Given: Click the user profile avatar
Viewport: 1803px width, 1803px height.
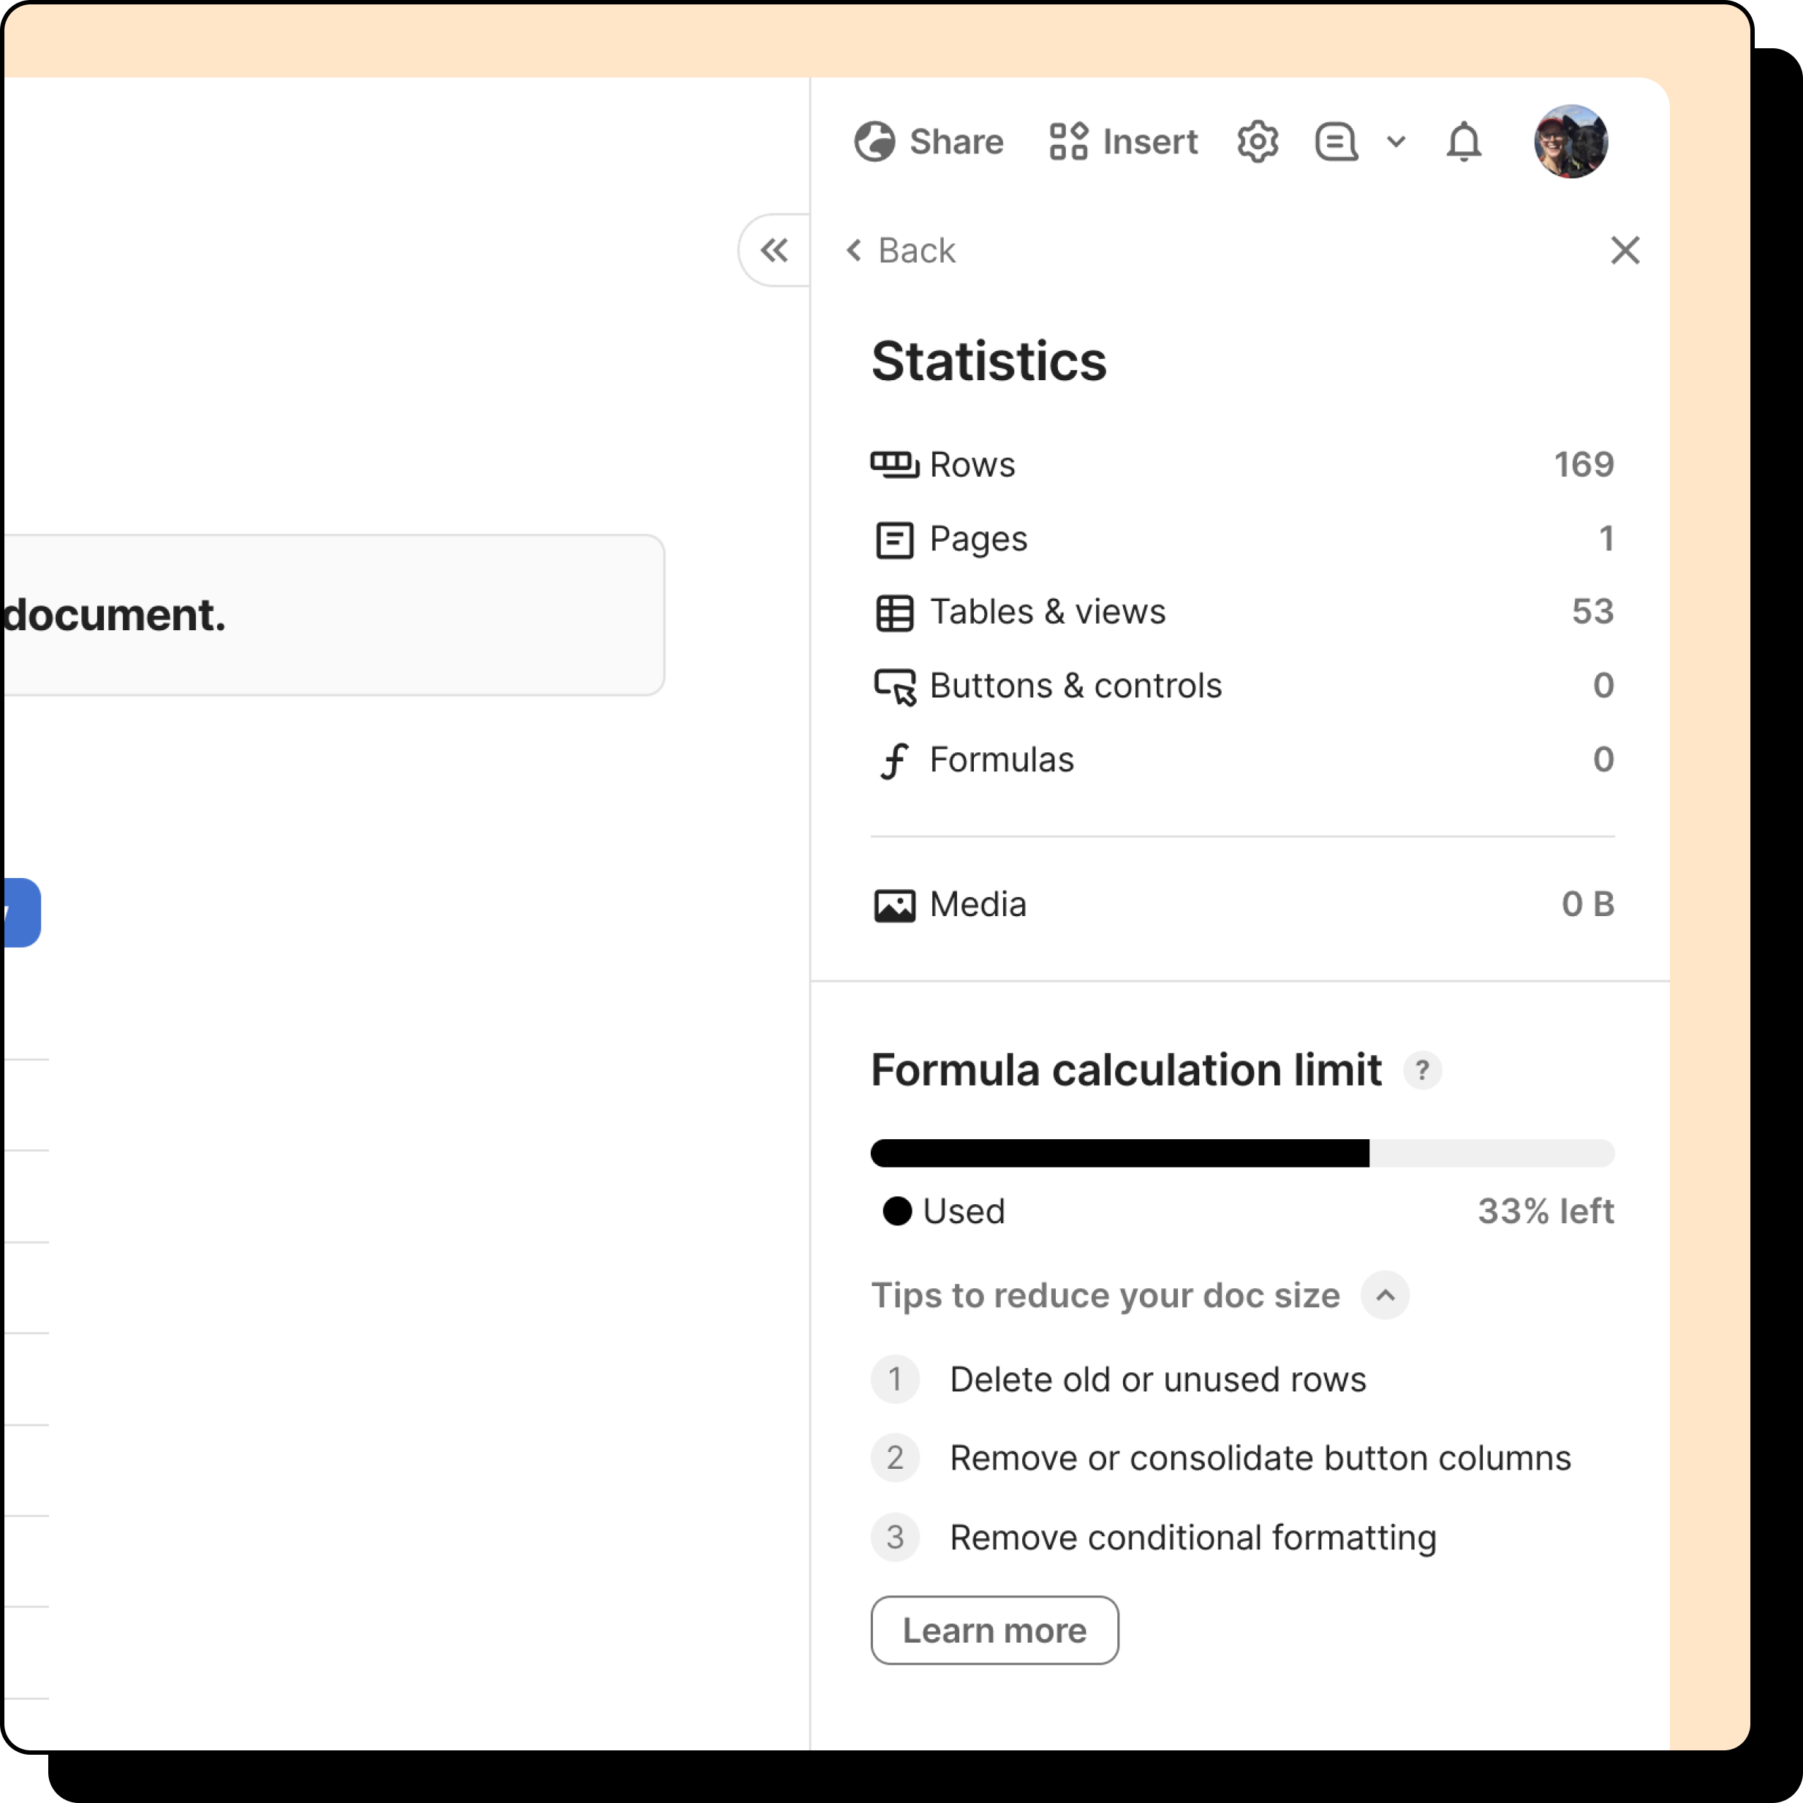Looking at the screenshot, I should coord(1570,141).
